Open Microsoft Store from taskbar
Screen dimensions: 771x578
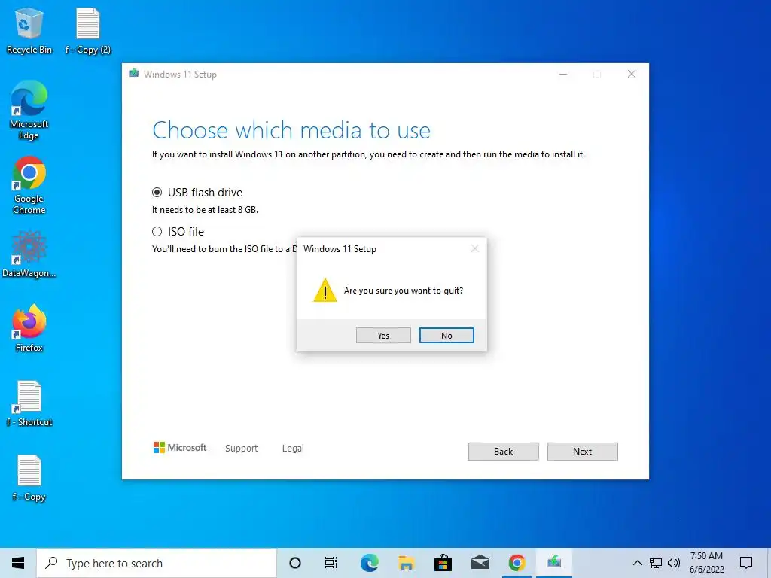point(443,563)
